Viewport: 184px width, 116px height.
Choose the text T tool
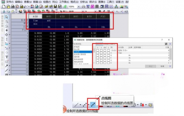coord(7,57)
